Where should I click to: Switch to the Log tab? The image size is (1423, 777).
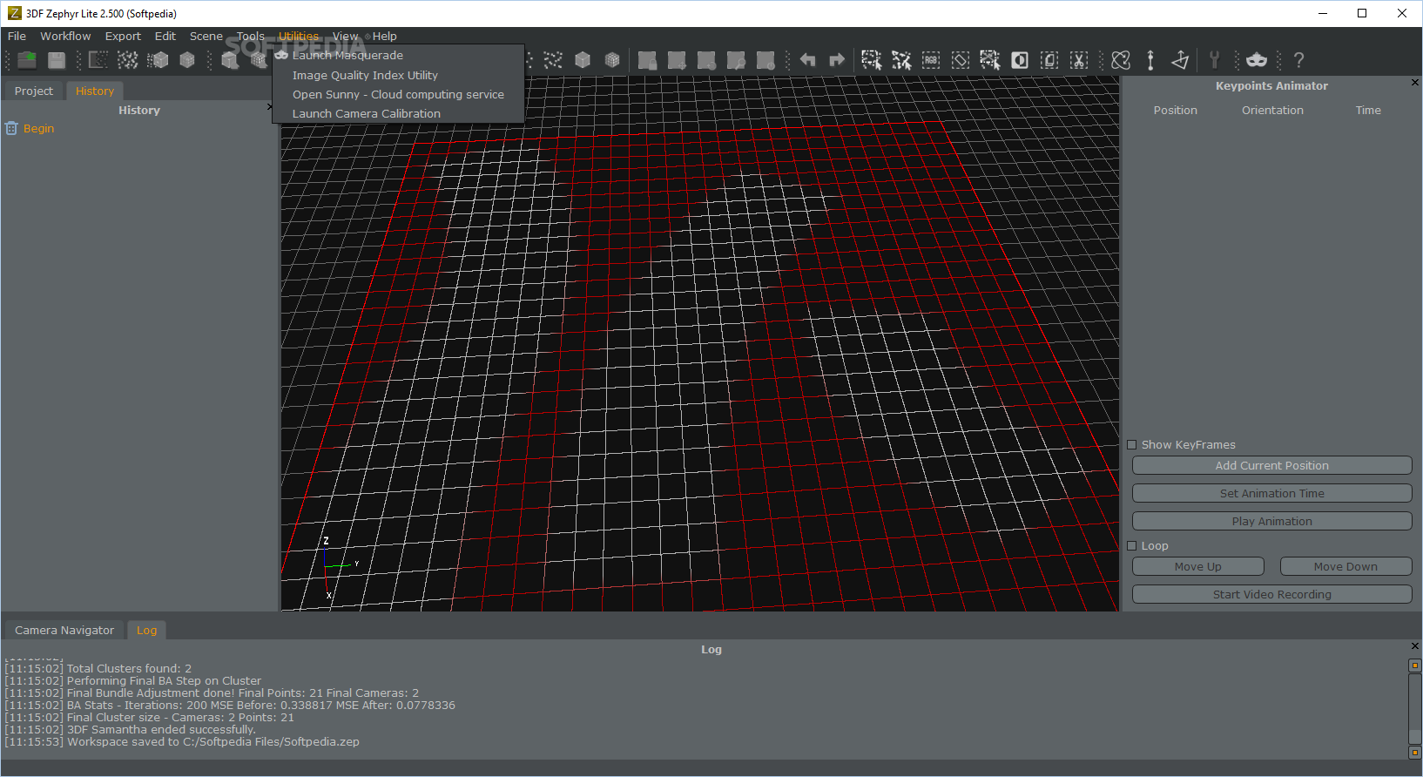(x=147, y=631)
